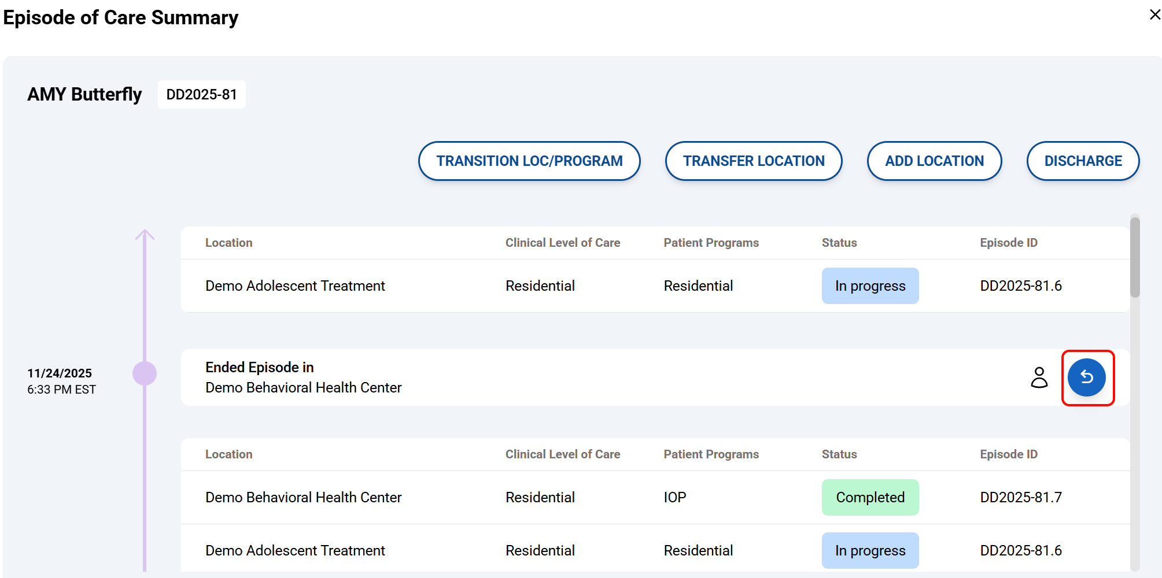Click the blue undo arrow icon

[x=1086, y=377]
